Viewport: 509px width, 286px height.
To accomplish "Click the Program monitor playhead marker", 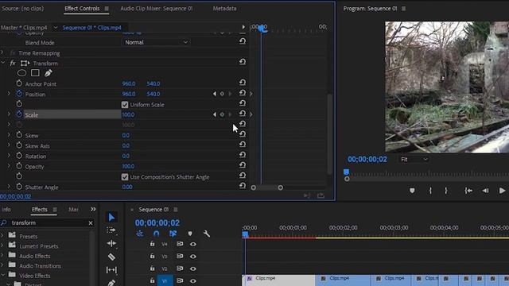I will 347,172.
